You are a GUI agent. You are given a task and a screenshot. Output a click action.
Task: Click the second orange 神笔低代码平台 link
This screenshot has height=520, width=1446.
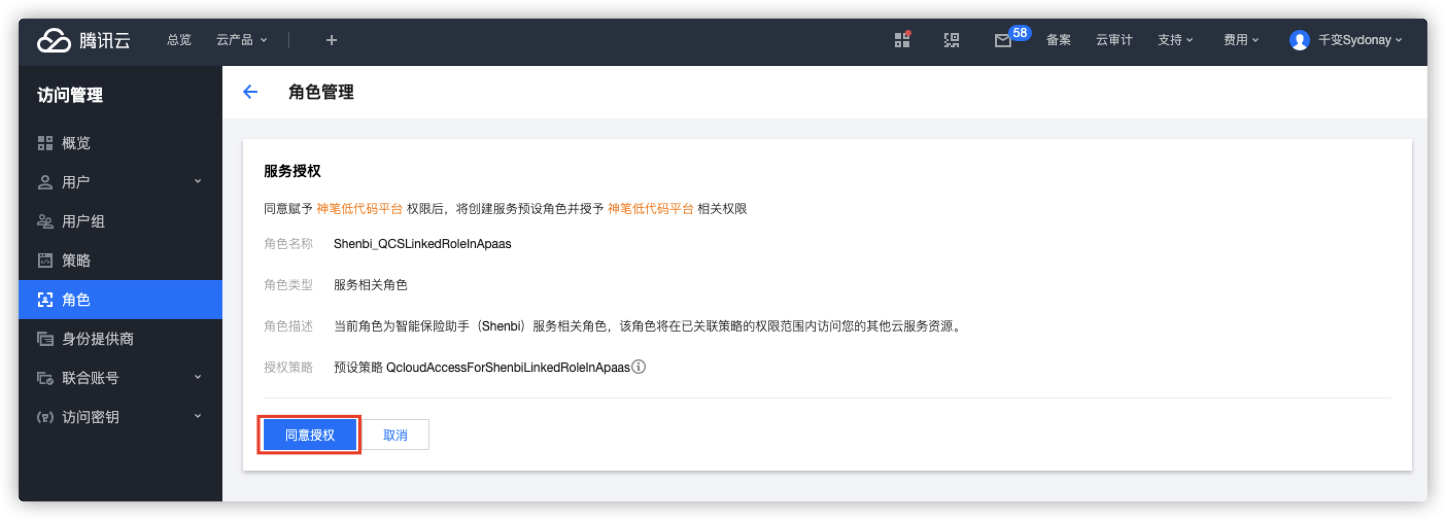[650, 209]
